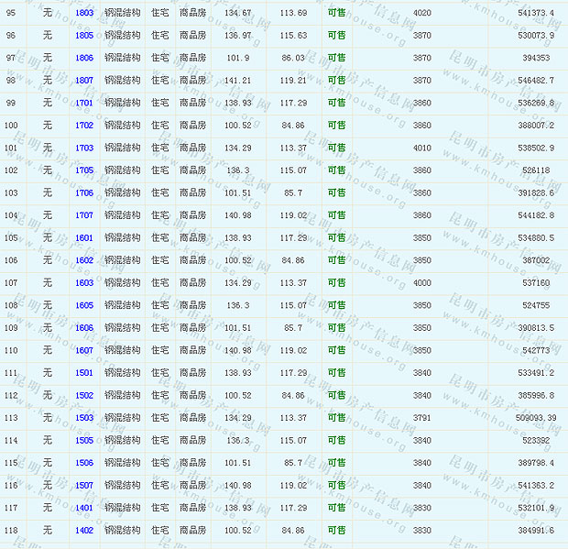Click unit price 3791 cell
This screenshot has height=549, width=568.
421,417
